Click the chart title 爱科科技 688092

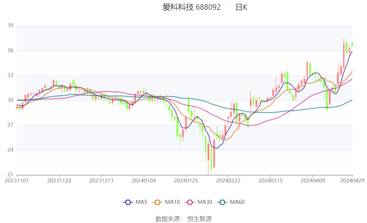coord(192,7)
